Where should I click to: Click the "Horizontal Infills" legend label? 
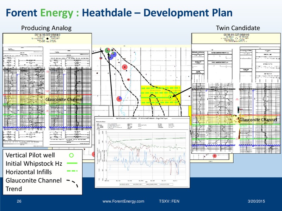[29, 172]
